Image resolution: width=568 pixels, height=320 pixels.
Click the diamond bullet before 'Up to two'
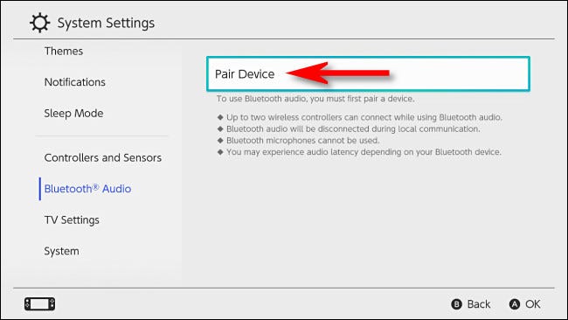[220, 117]
